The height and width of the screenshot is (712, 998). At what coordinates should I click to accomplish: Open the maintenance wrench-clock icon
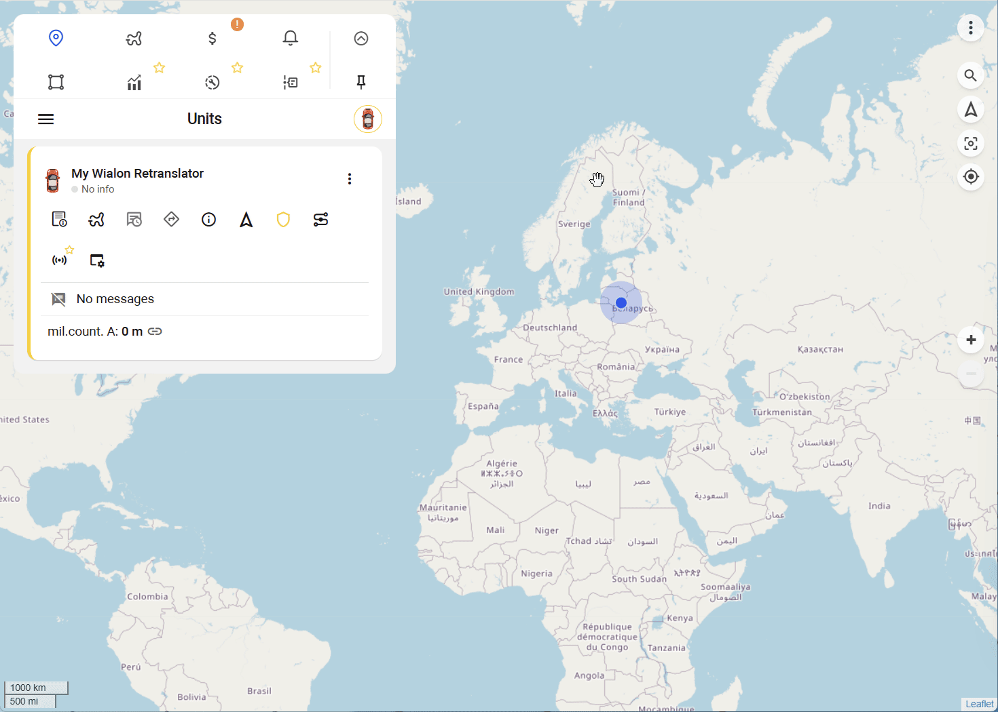coord(212,83)
